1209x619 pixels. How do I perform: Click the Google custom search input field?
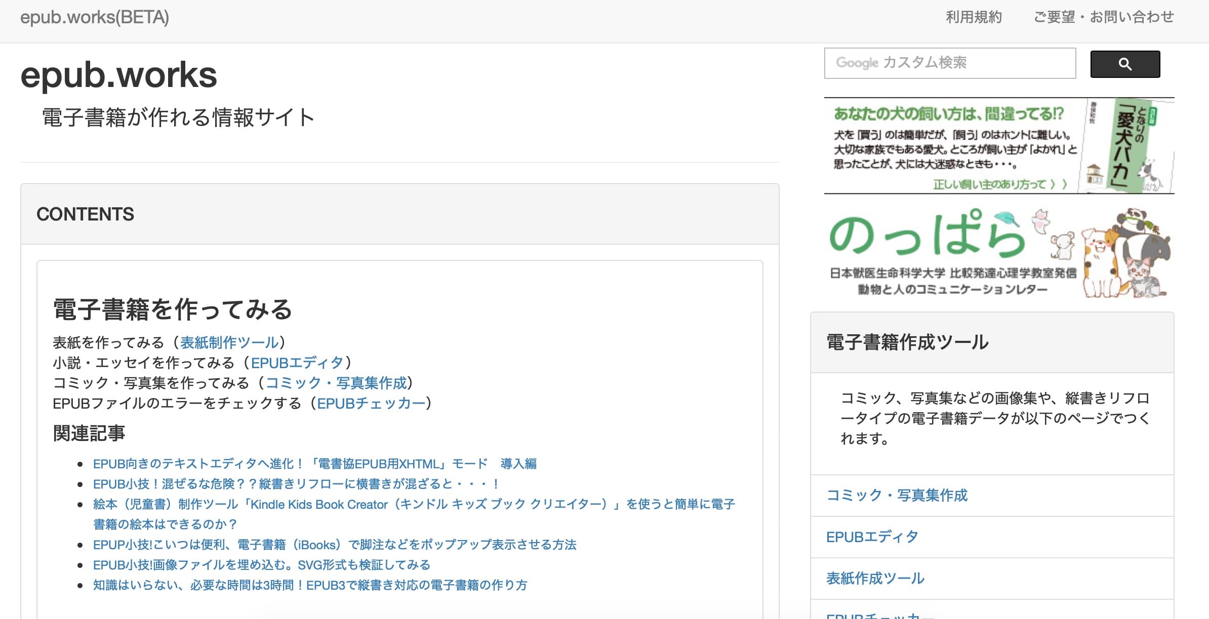[x=950, y=63]
